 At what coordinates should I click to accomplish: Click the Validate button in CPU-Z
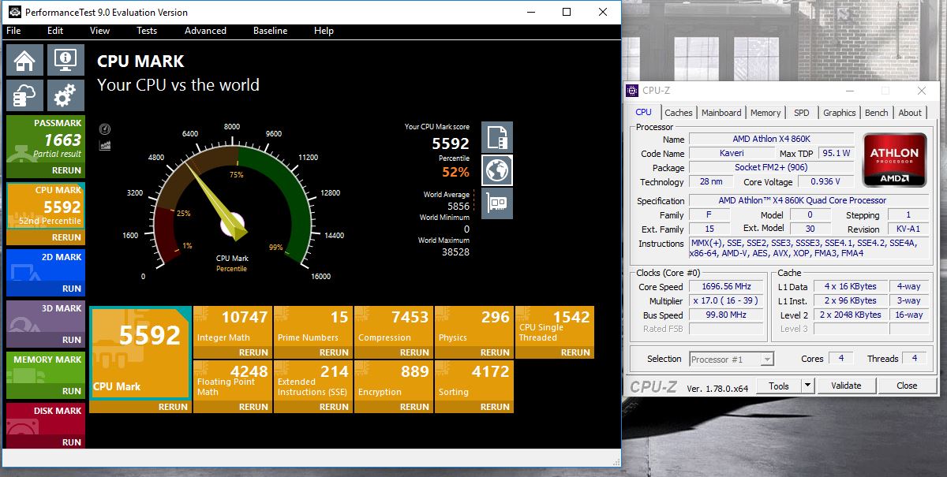[x=846, y=386]
